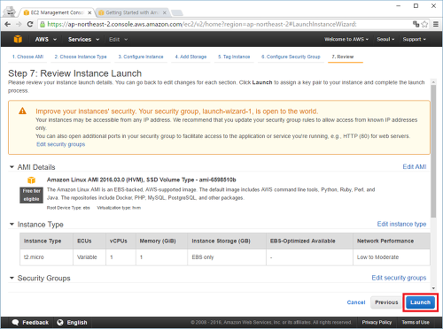Open a new browser tab

[x=177, y=12]
